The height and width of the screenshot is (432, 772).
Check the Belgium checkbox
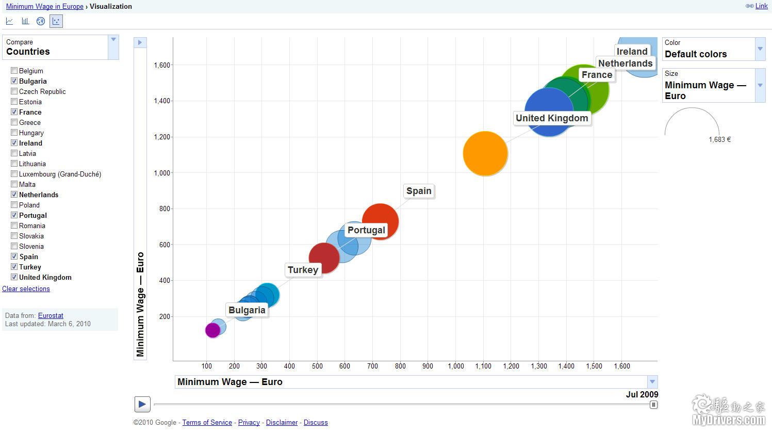[x=14, y=71]
